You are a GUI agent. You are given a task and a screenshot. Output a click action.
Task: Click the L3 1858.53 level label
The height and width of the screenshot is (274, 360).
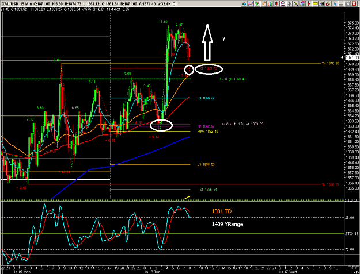pyautogui.click(x=206, y=165)
